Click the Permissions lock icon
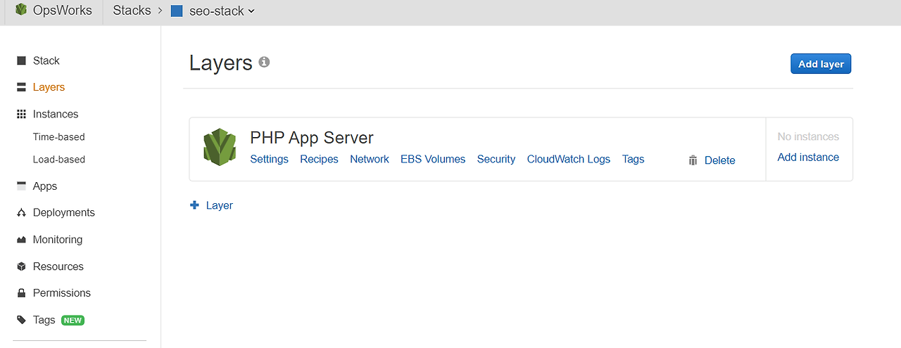The image size is (901, 348). (21, 293)
